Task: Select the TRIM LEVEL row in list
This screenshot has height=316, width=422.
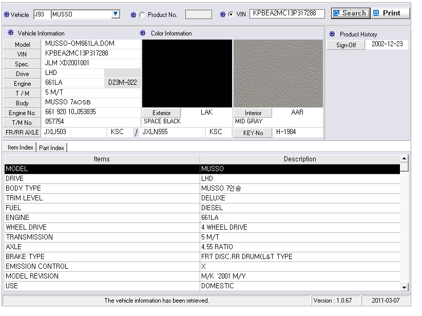Action: 102,198
